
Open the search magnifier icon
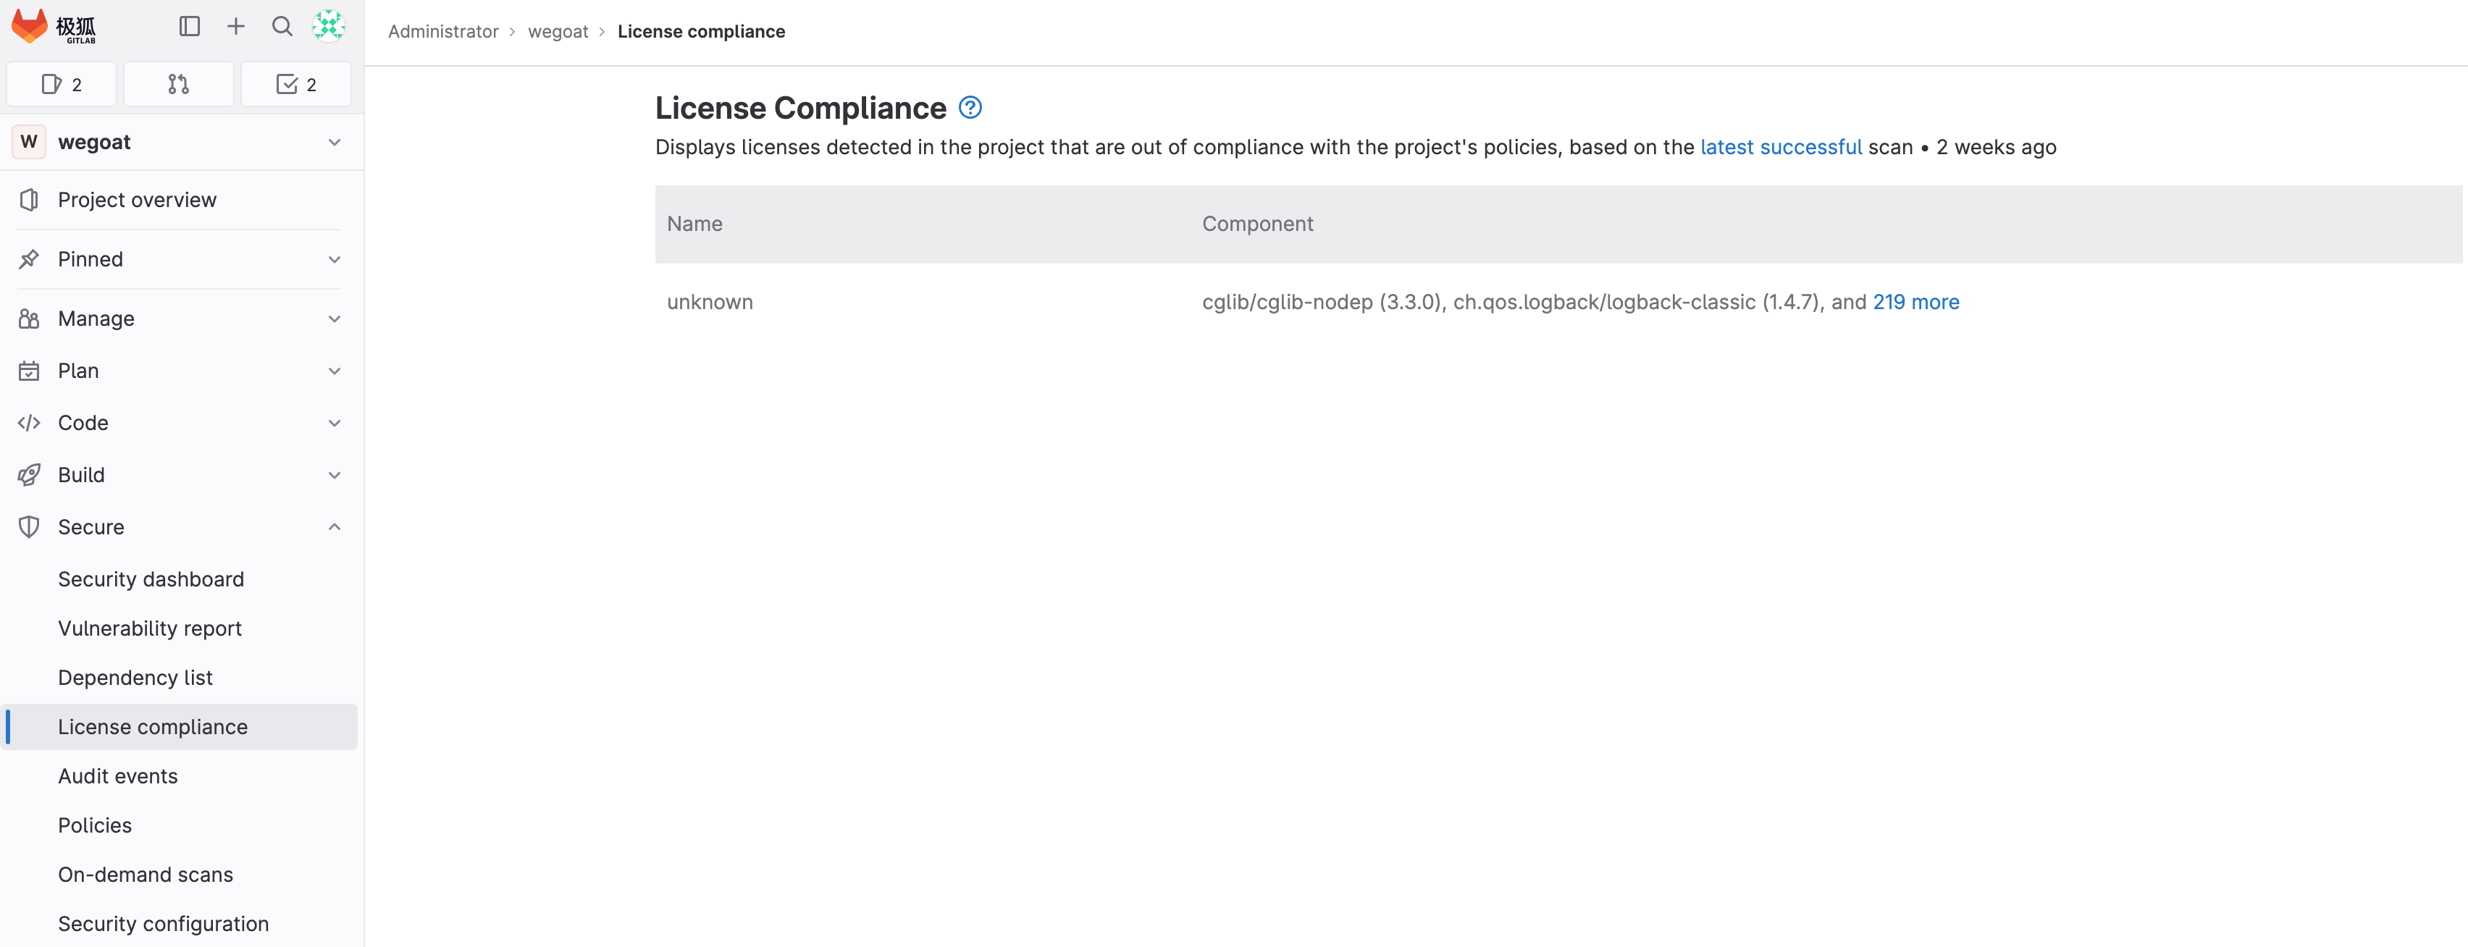point(282,27)
